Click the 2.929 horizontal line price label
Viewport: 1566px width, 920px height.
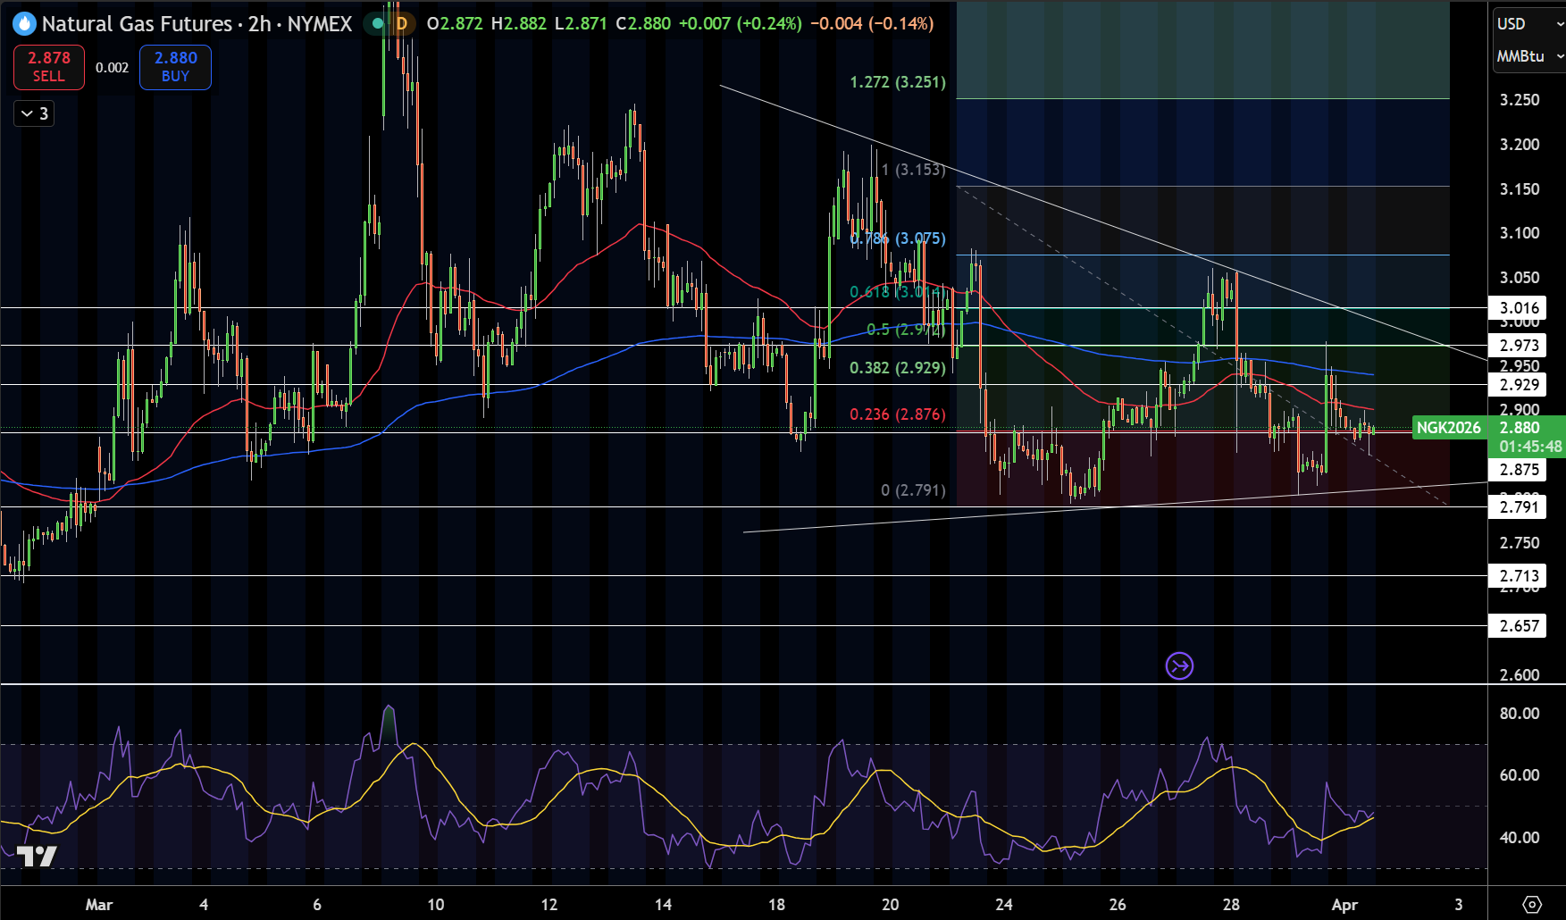1519,385
